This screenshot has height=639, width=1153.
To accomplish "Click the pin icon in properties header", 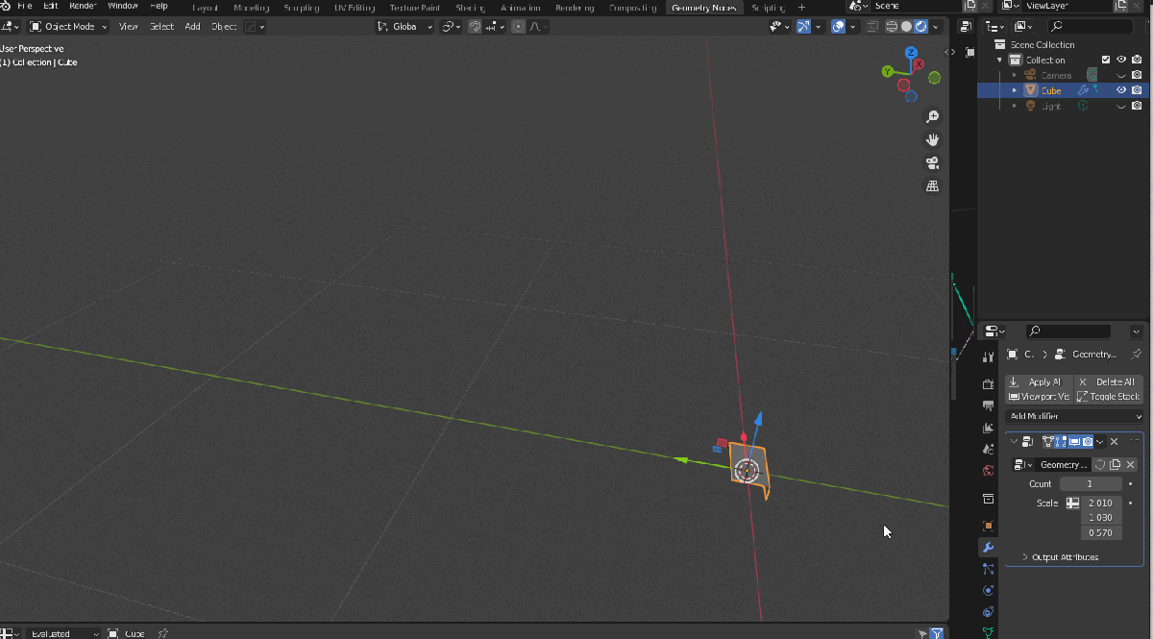I will pos(1137,355).
